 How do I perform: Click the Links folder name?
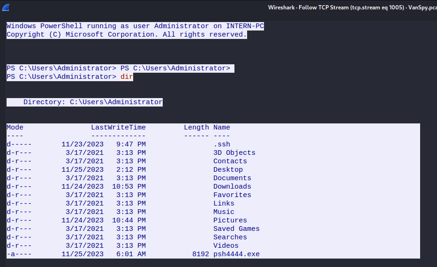tap(224, 204)
